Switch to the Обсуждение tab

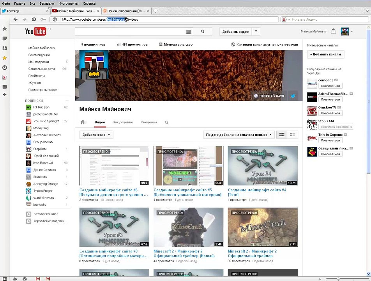pyautogui.click(x=123, y=123)
